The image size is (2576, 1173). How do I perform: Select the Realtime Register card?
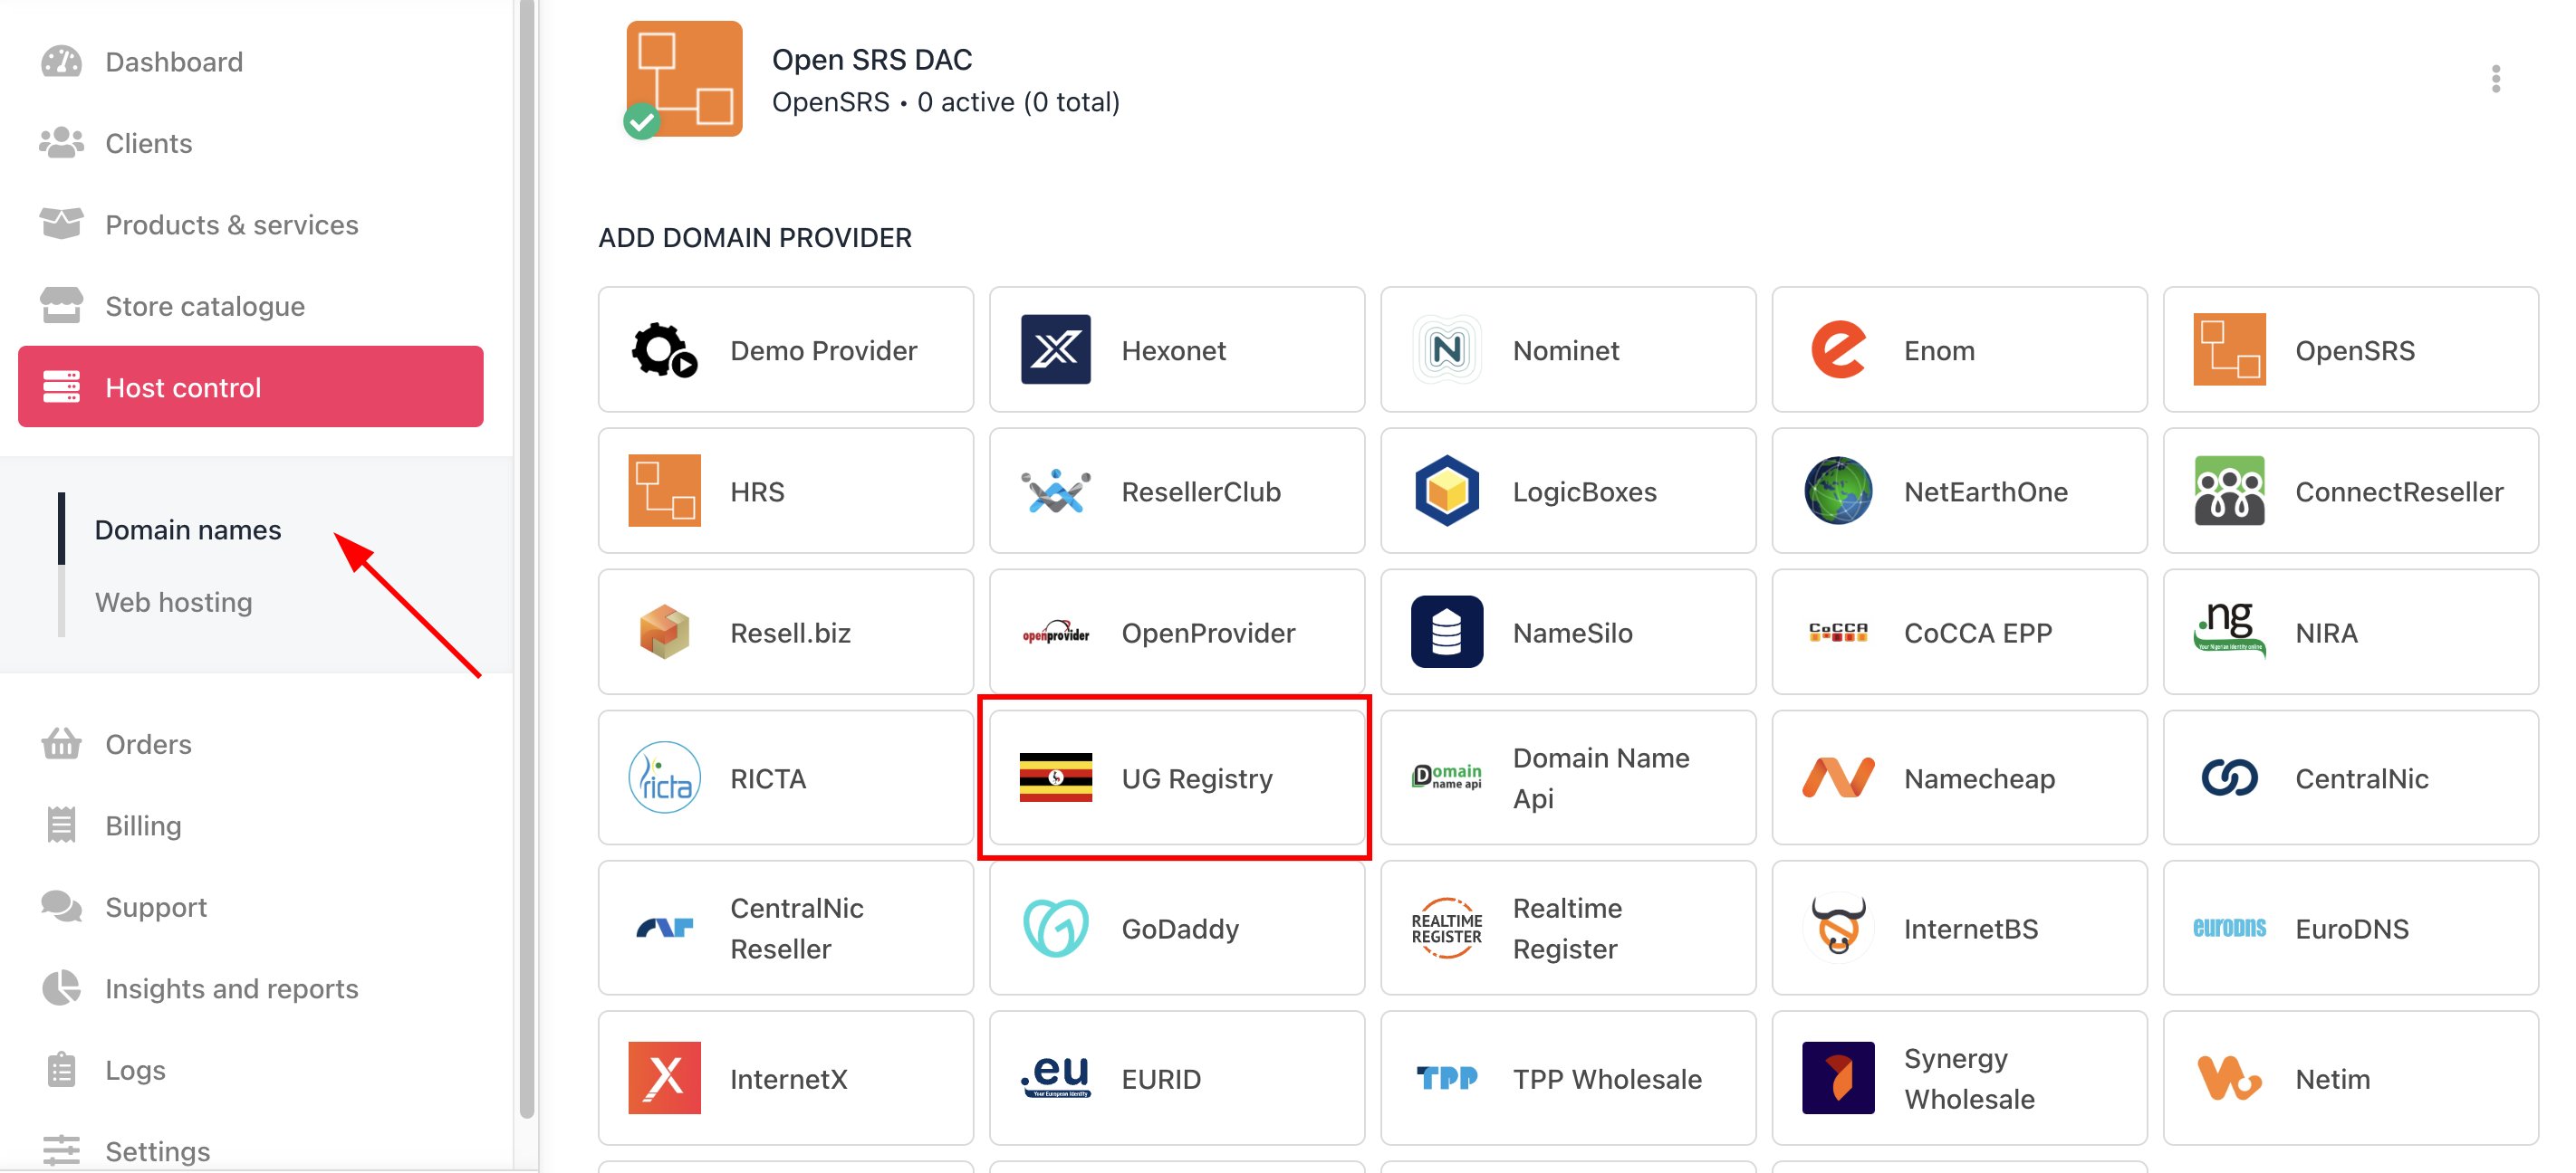point(1568,927)
